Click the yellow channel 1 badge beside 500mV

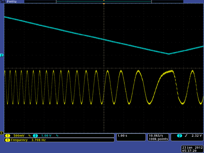7,136
